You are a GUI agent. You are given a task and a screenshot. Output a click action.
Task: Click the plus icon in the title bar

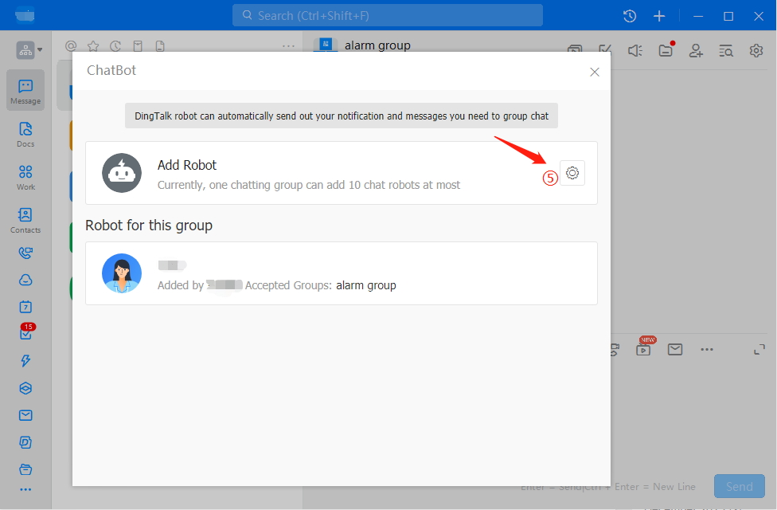click(x=659, y=16)
